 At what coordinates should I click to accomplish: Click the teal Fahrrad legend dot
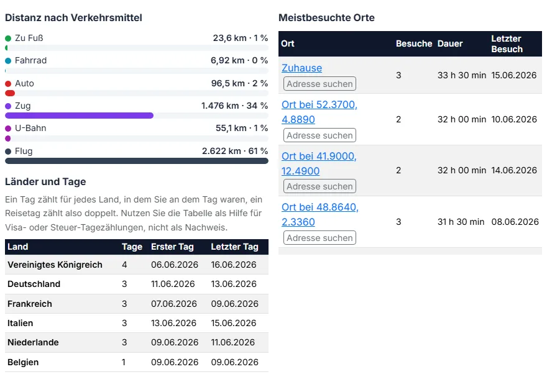pyautogui.click(x=8, y=61)
